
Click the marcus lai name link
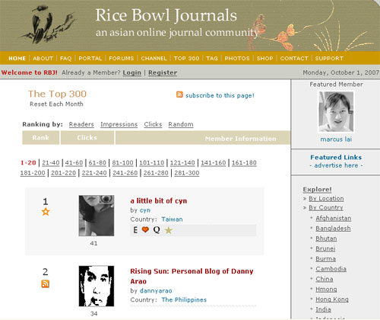coord(336,139)
